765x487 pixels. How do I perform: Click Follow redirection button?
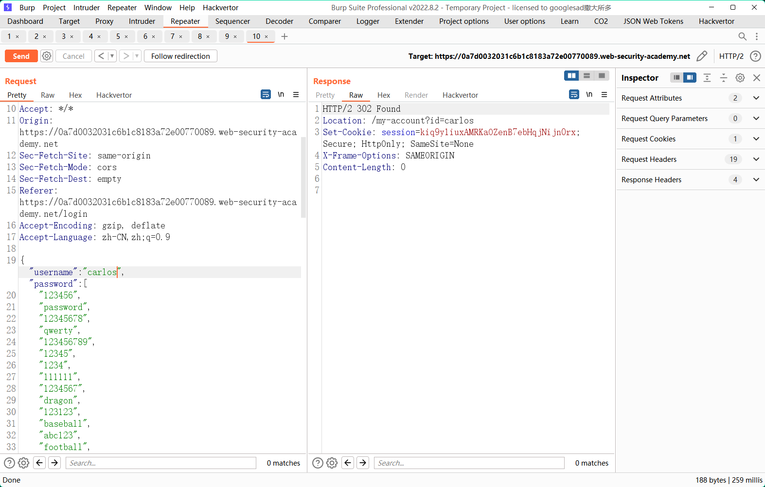point(180,56)
